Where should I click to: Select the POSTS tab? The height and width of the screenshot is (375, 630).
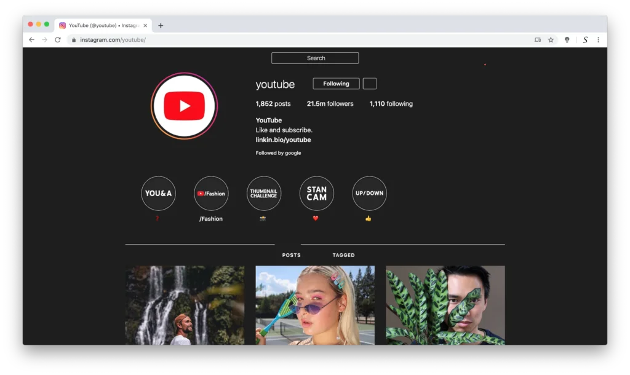(291, 255)
